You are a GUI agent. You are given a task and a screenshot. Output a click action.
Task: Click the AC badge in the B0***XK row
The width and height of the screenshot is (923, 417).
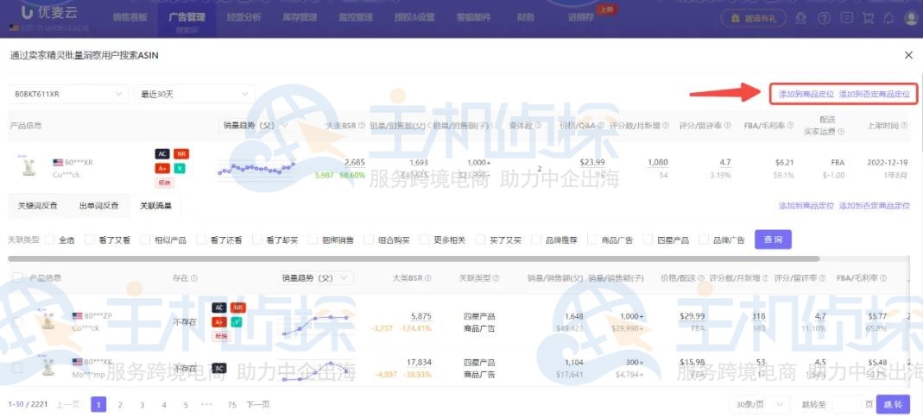(x=219, y=368)
